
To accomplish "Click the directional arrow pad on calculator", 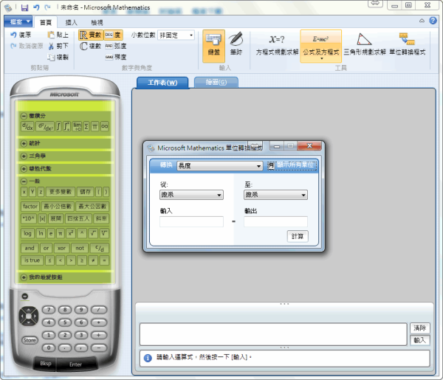I will (29, 316).
